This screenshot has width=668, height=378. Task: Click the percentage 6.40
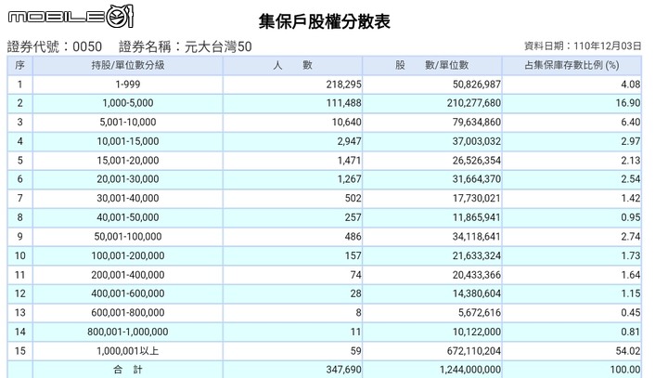click(x=631, y=123)
